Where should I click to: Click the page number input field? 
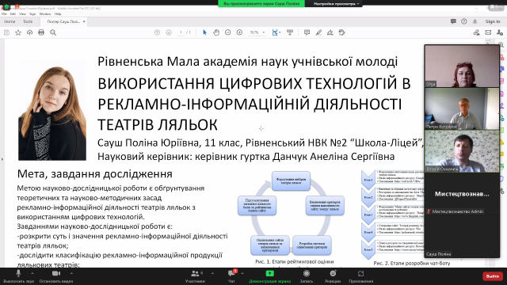pos(181,32)
